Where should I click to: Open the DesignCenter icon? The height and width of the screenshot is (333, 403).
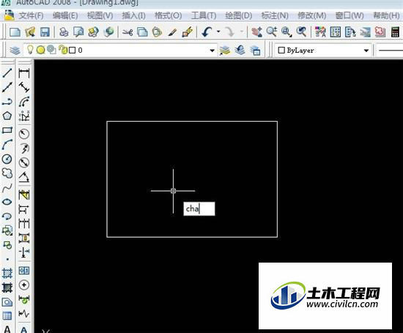[335, 32]
